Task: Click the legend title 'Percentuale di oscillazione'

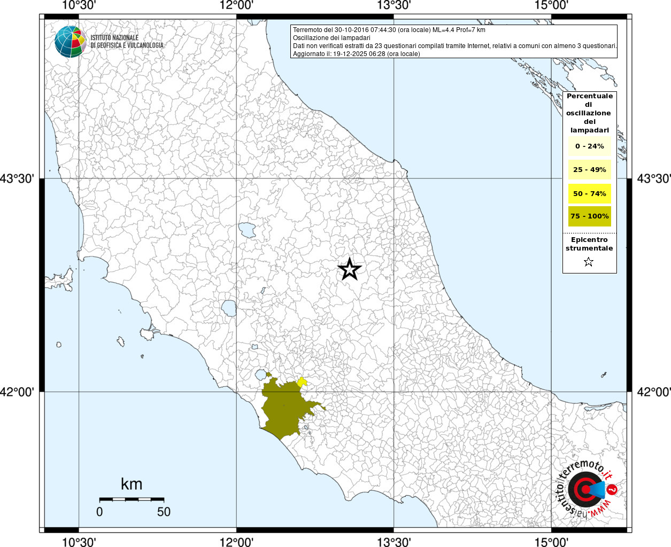Action: (x=590, y=113)
